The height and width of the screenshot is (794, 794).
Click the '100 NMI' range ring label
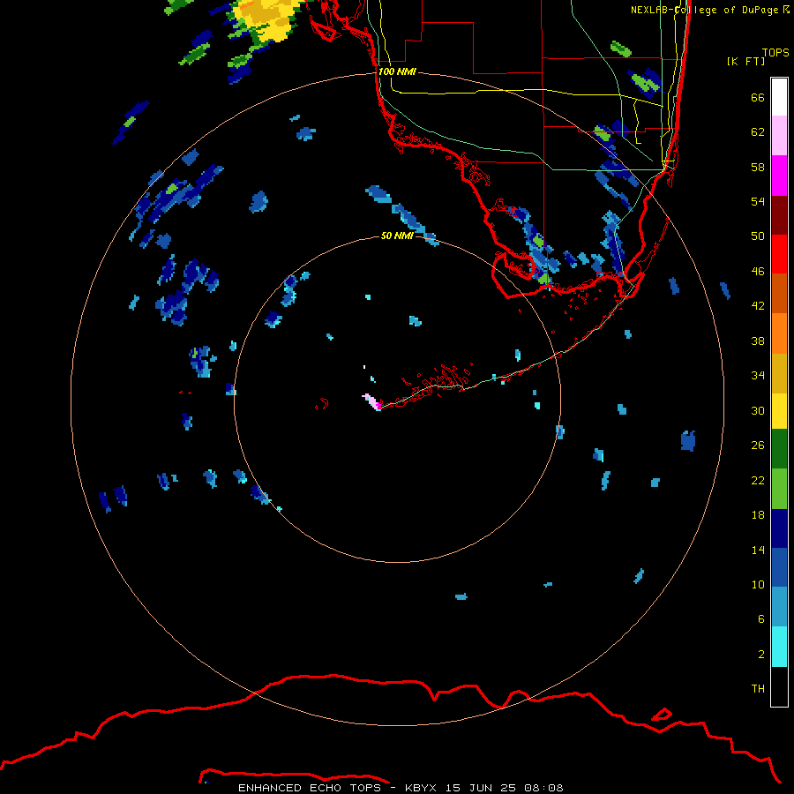coord(397,71)
